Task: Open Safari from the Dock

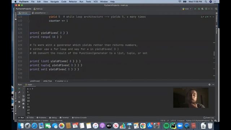Action: pos(34,126)
